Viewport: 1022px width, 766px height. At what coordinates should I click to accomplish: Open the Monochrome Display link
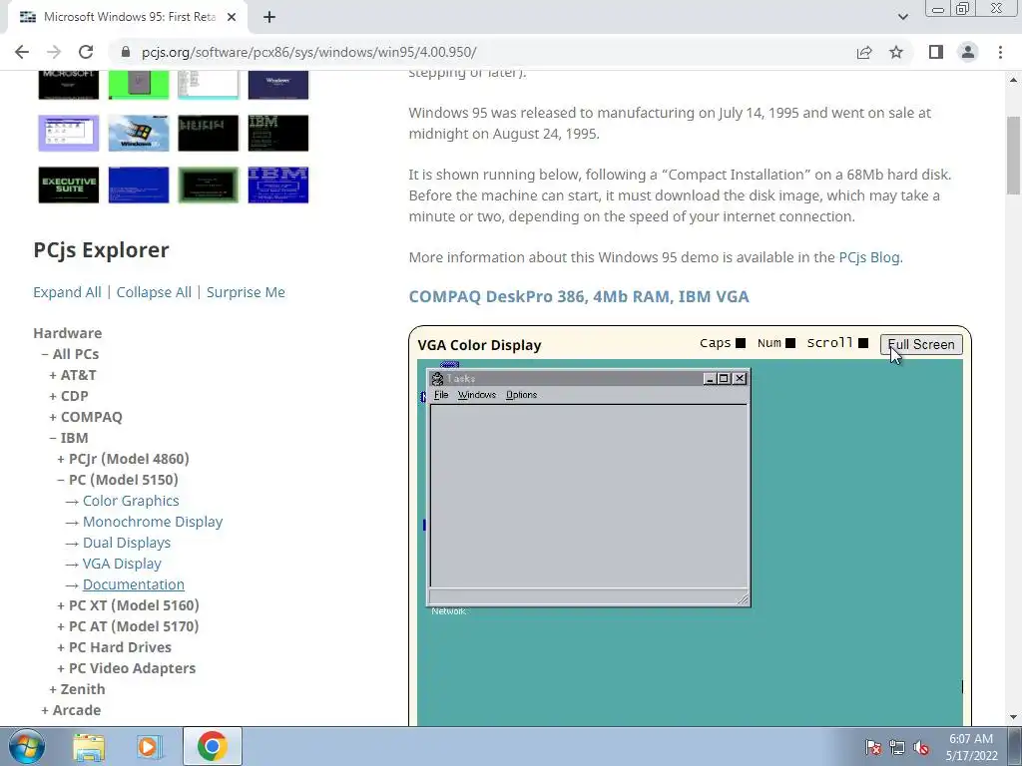coord(153,522)
